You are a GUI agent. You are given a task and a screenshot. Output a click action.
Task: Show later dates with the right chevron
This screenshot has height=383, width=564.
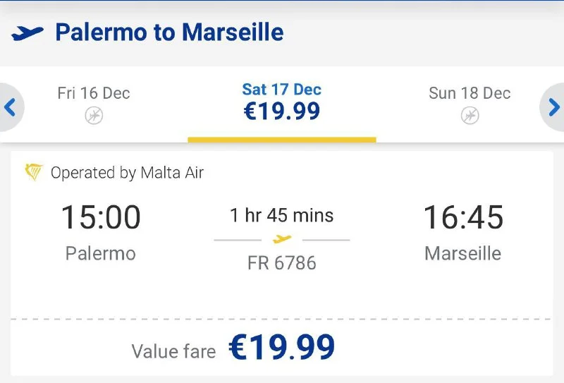point(554,107)
